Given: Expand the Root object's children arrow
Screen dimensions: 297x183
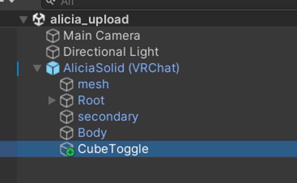Looking at the screenshot, I should (x=52, y=100).
